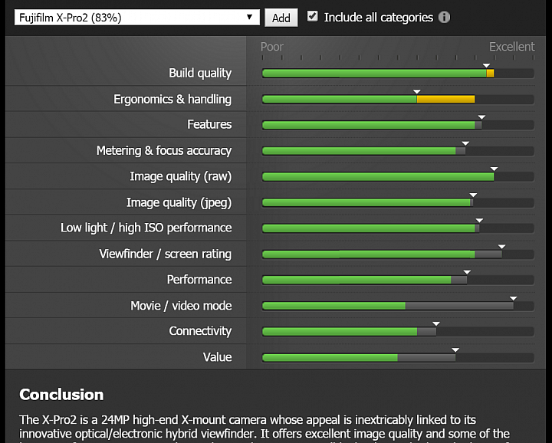The width and height of the screenshot is (552, 443).
Task: Click the white marker above Build quality bar
Action: pos(486,65)
